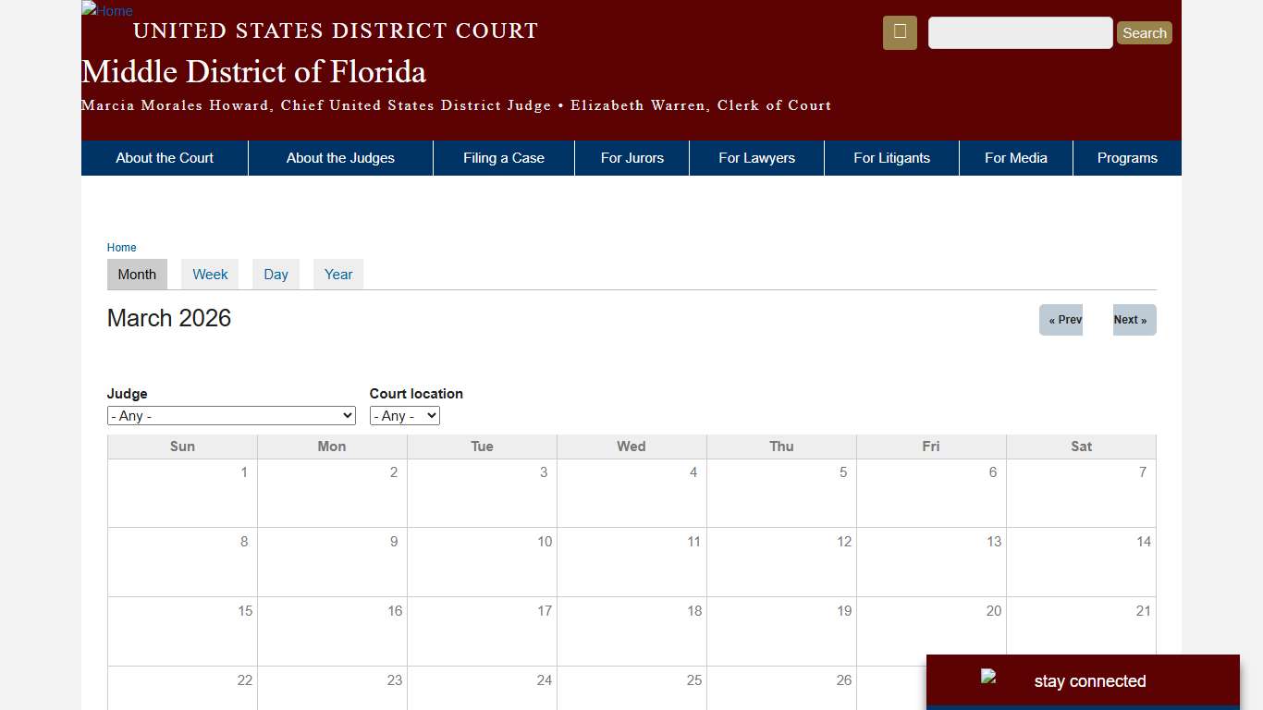The height and width of the screenshot is (710, 1263).
Task: Open the About the Judges menu
Action: coord(340,158)
